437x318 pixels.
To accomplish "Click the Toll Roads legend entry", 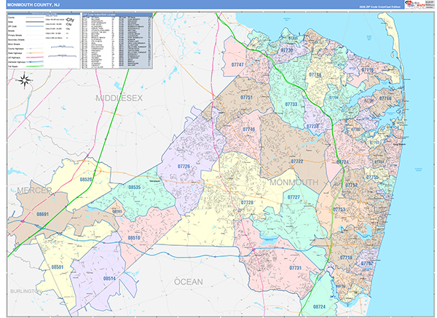I will tap(25, 66).
